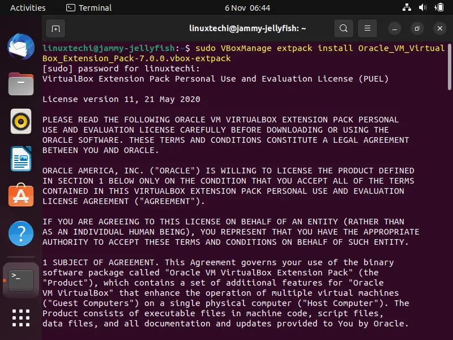Open the terminal hamburger menu
The width and height of the screenshot is (453, 340).
tap(367, 28)
